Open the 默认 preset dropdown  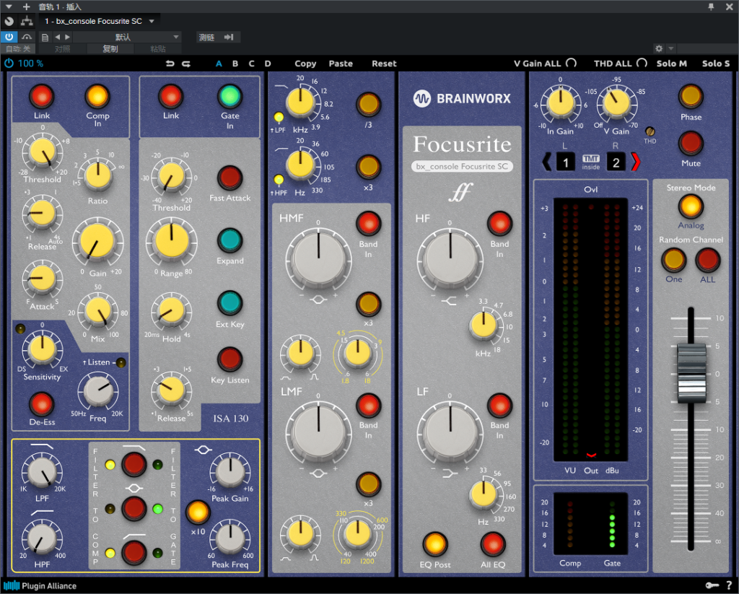[x=127, y=37]
